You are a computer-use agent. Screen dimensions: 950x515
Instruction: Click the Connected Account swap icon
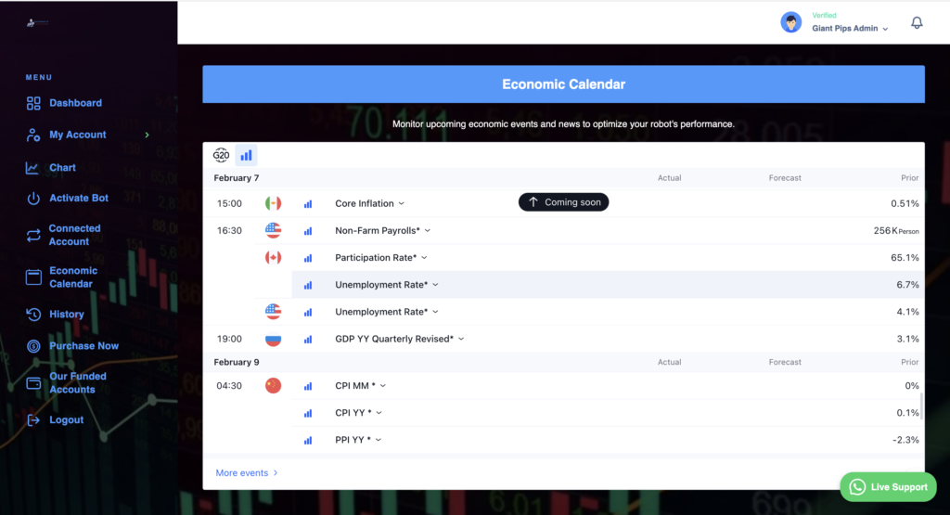point(33,235)
